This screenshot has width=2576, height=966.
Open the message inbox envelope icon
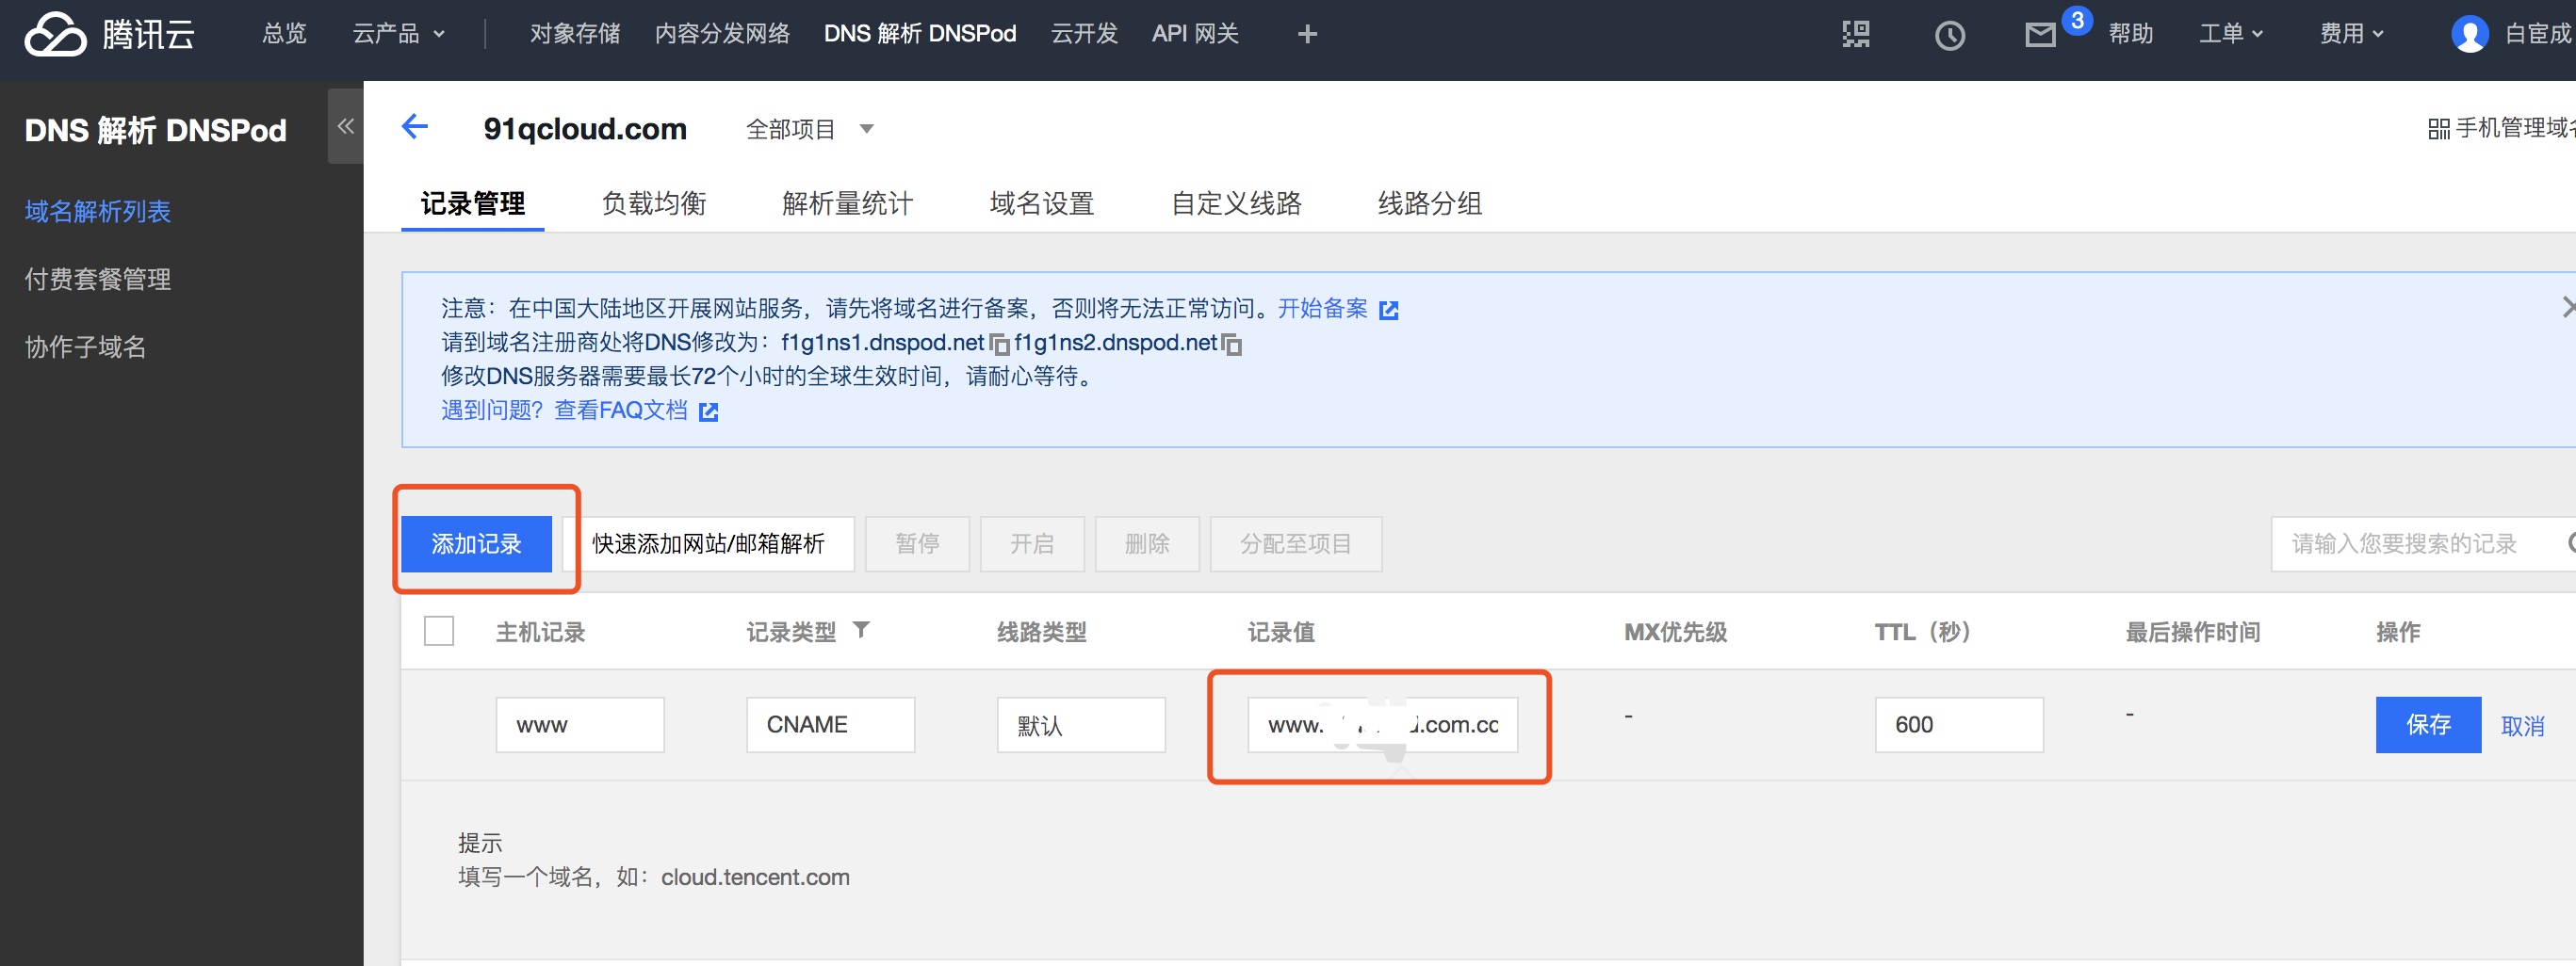click(x=2040, y=36)
